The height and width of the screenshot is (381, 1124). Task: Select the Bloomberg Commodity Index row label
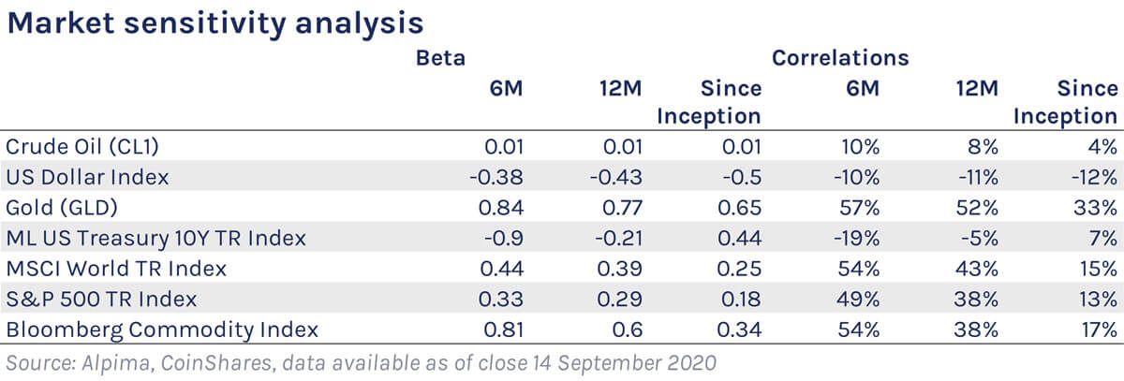point(162,330)
